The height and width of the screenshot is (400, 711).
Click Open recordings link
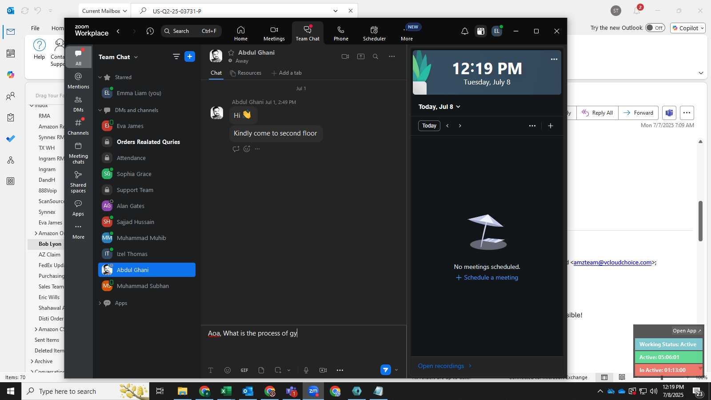coord(445,366)
